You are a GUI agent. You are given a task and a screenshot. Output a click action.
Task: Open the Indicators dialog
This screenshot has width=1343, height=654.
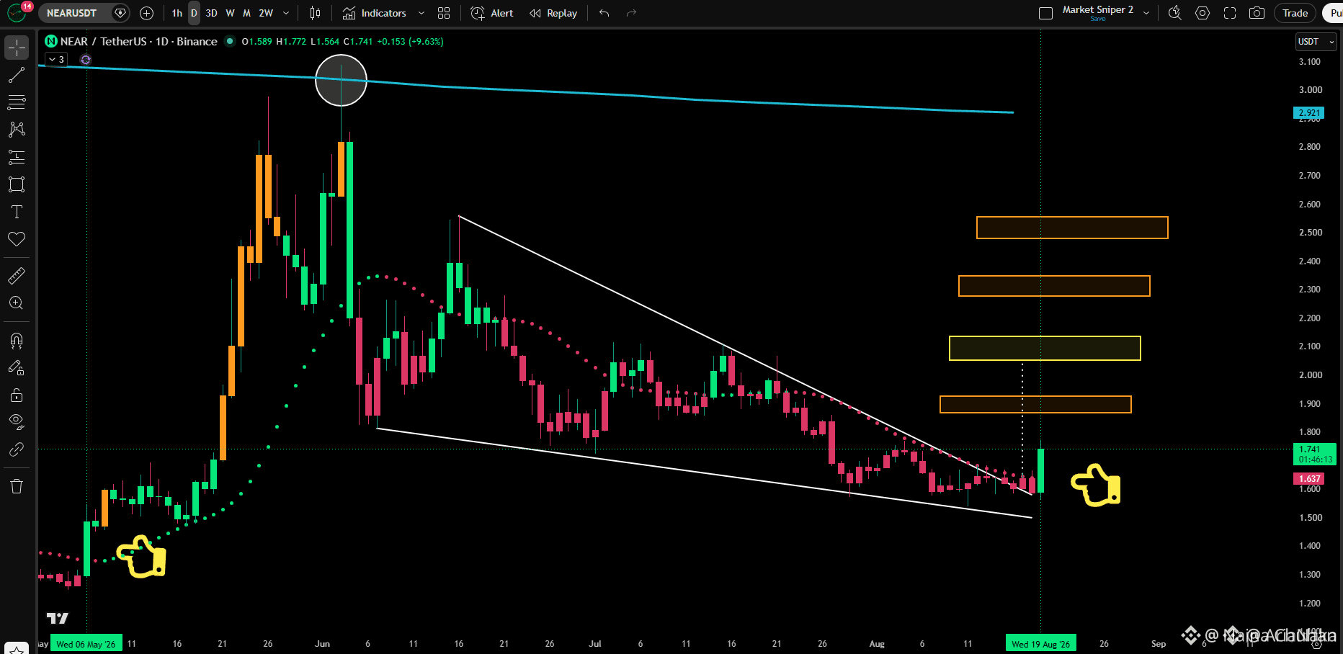[x=375, y=13]
